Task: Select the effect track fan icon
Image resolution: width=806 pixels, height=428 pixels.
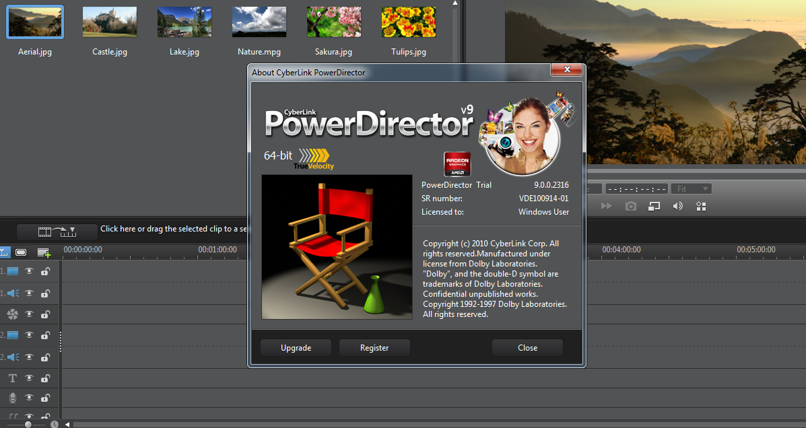Action: [13, 314]
